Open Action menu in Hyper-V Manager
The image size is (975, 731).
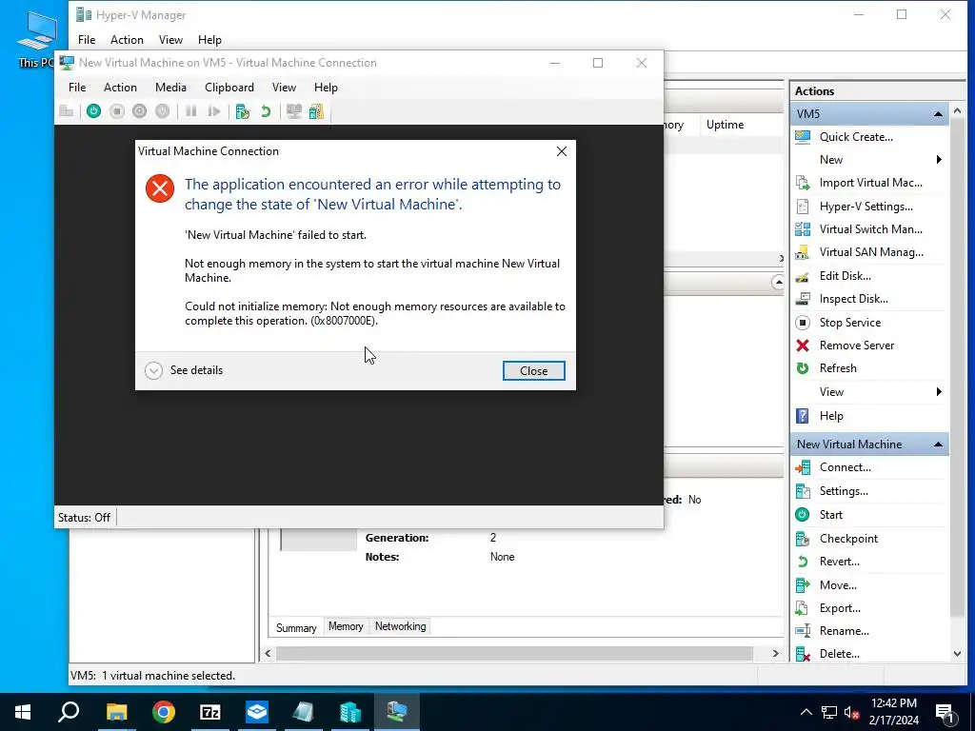[127, 40]
